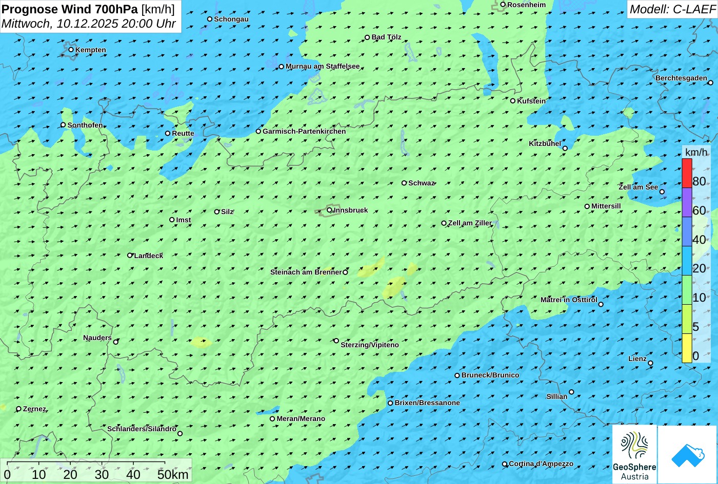Screen dimensions: 718x484
Task: Click the Bruneck/Brunico label
Action: pos(490,375)
